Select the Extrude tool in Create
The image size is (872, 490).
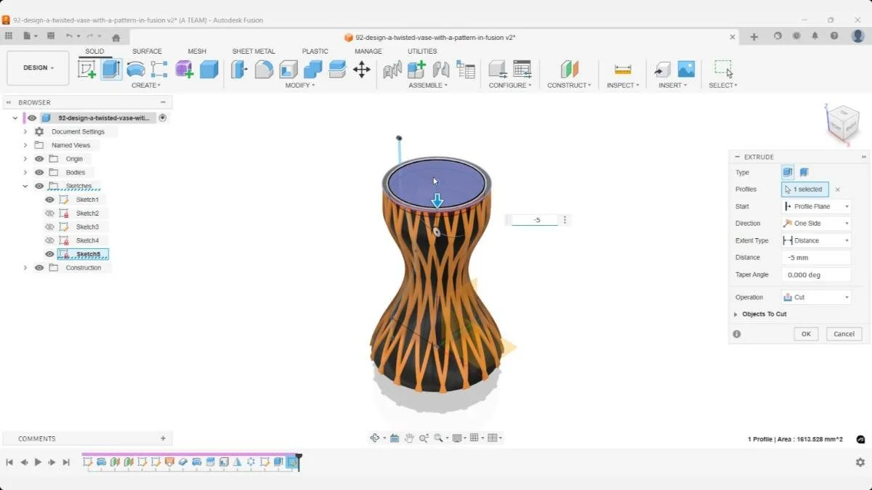pyautogui.click(x=111, y=69)
